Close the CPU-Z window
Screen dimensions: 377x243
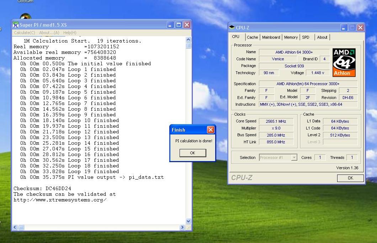click(360, 28)
